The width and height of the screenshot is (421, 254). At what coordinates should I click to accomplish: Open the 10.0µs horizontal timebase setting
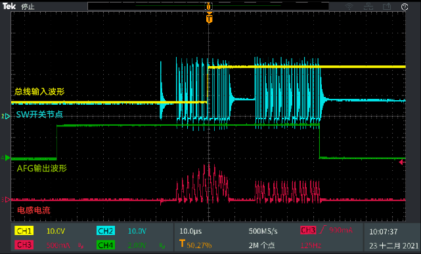tap(190, 231)
